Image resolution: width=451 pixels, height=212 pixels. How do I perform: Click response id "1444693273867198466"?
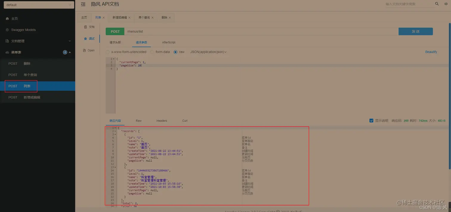(x=154, y=171)
